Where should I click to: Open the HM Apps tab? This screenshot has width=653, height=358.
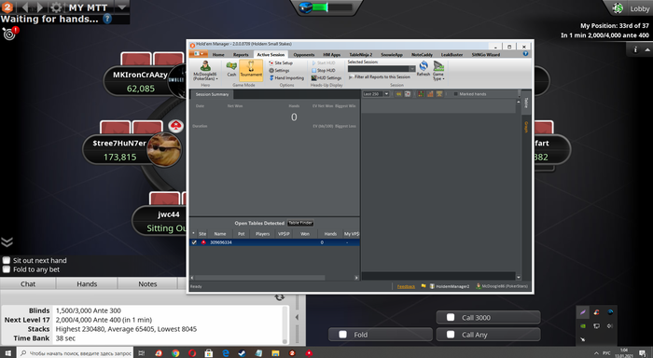(331, 54)
